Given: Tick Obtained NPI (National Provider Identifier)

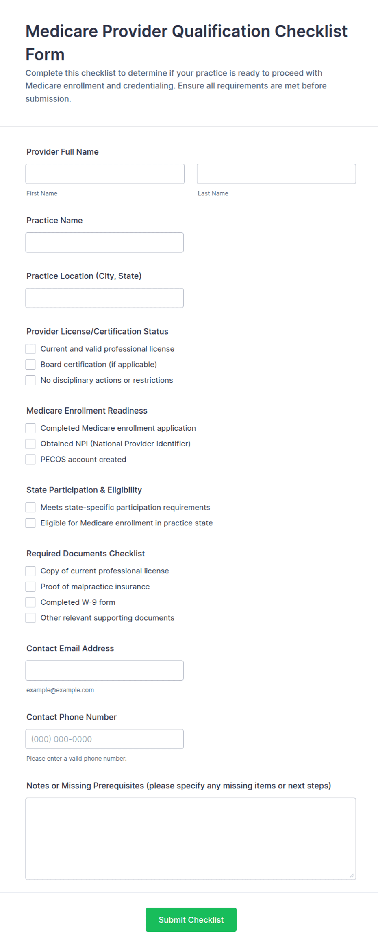Looking at the screenshot, I should [30, 444].
